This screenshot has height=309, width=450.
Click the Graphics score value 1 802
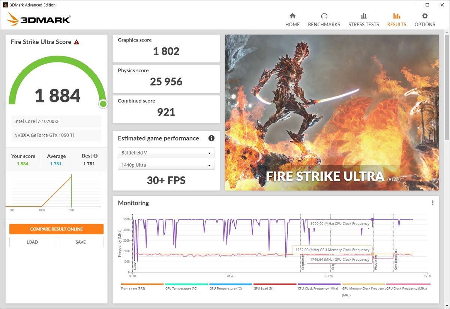click(166, 51)
